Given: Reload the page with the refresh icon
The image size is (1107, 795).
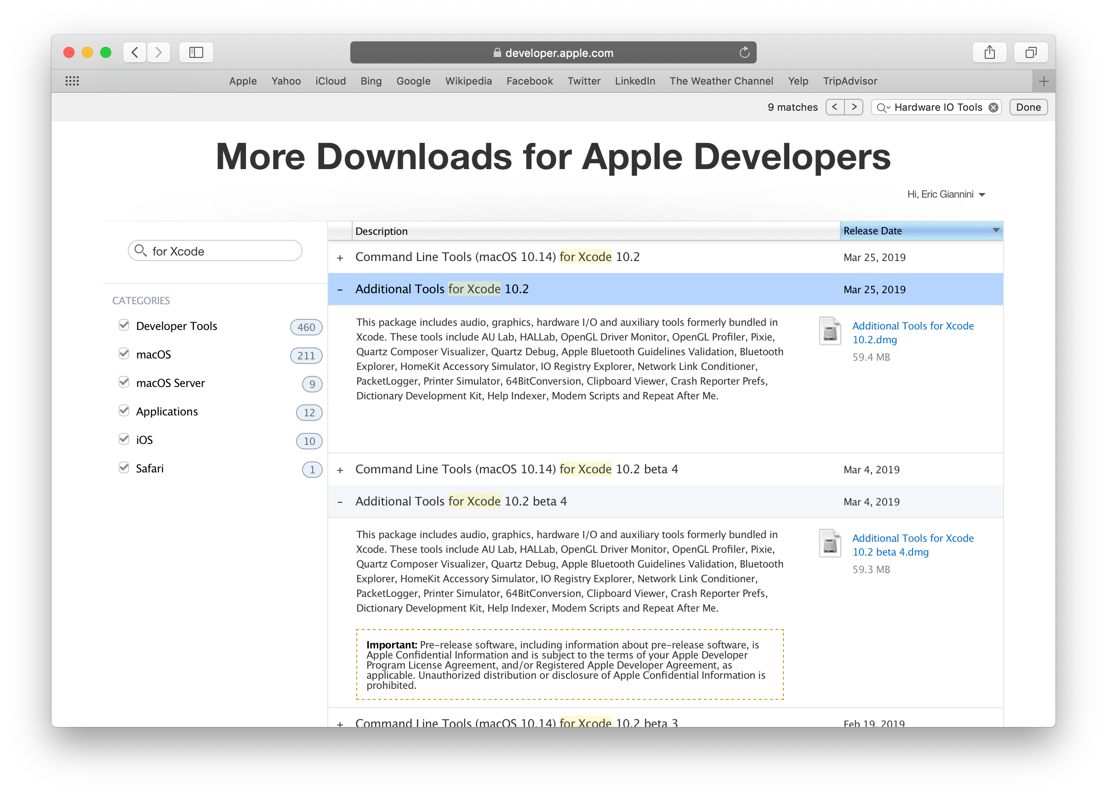Looking at the screenshot, I should pyautogui.click(x=744, y=52).
